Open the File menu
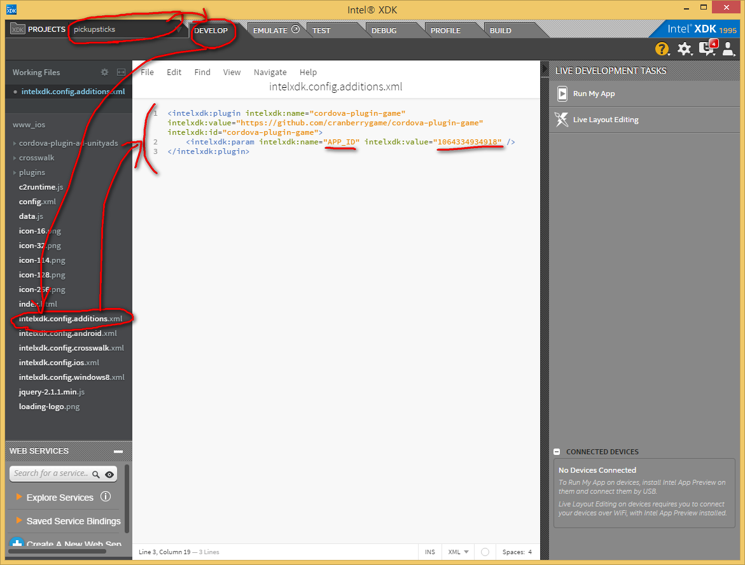 148,73
